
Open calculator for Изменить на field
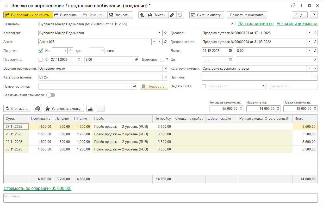[x=278, y=108]
